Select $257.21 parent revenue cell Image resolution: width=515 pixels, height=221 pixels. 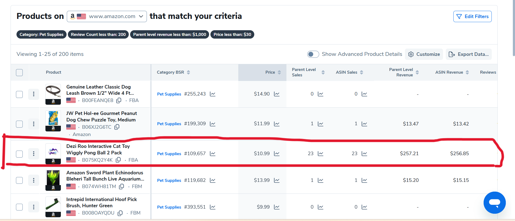click(x=409, y=154)
